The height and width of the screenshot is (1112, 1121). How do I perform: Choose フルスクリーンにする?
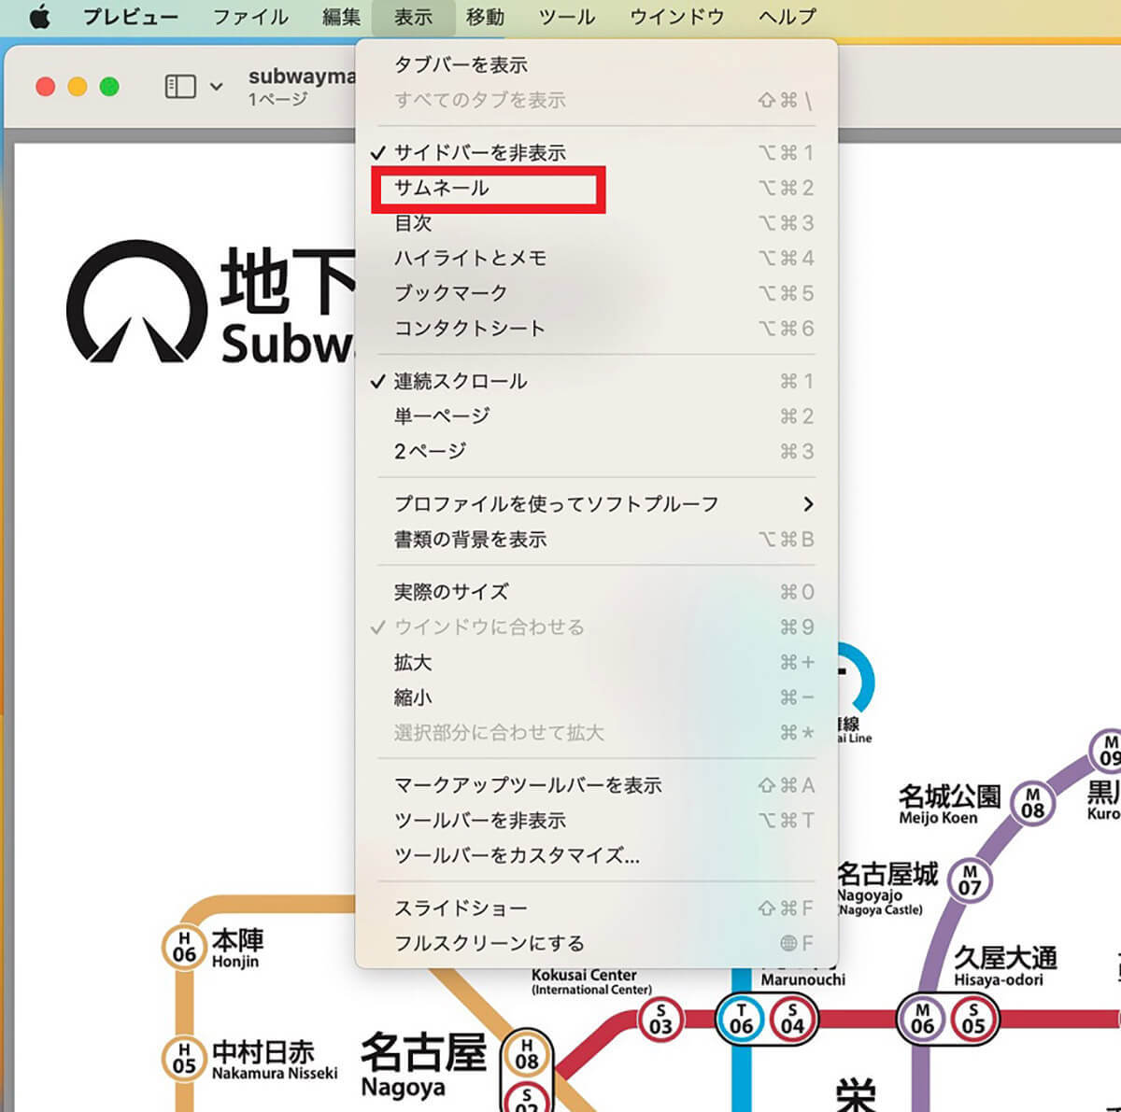click(x=596, y=943)
